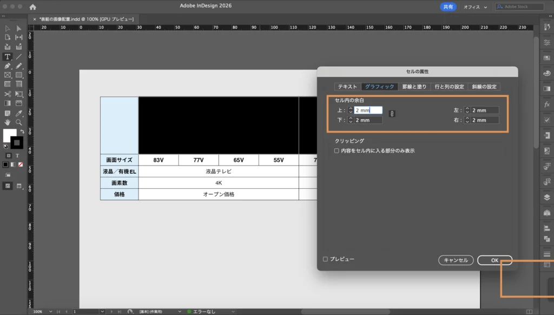
Task: Enable the プレビュー checkbox
Action: [325, 259]
